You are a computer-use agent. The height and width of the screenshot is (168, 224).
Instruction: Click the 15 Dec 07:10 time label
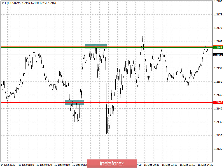62,165
